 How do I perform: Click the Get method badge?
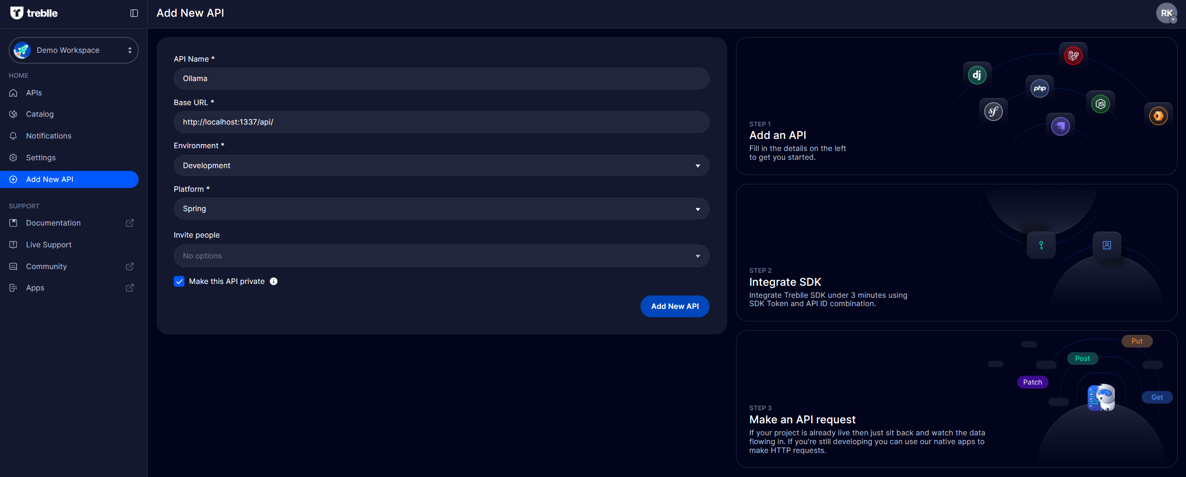click(1157, 397)
